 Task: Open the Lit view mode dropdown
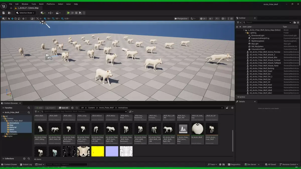pyautogui.click(x=203, y=19)
